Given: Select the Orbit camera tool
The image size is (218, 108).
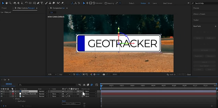Looking at the screenshot, I should (x=15, y=3).
